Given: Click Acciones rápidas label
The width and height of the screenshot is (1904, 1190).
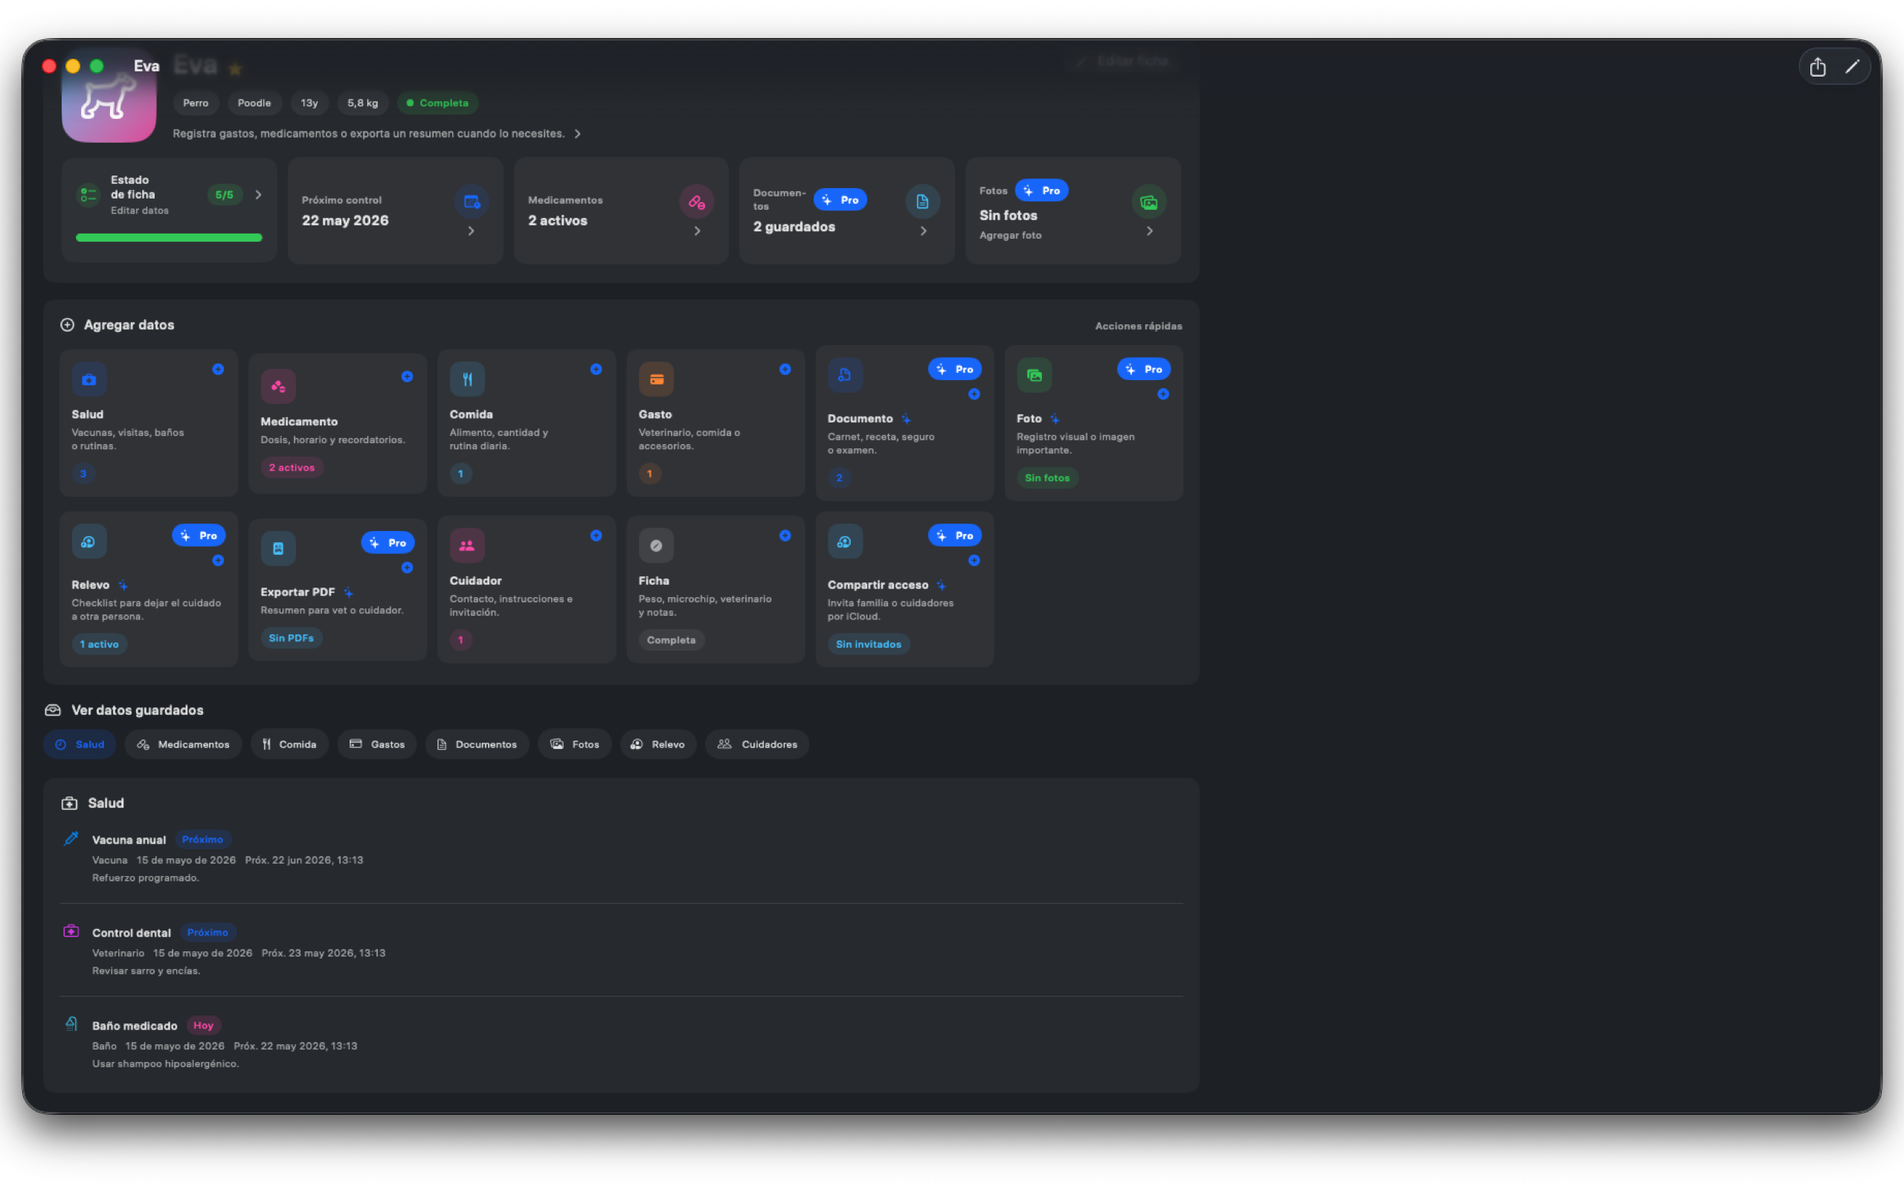Looking at the screenshot, I should tap(1139, 326).
